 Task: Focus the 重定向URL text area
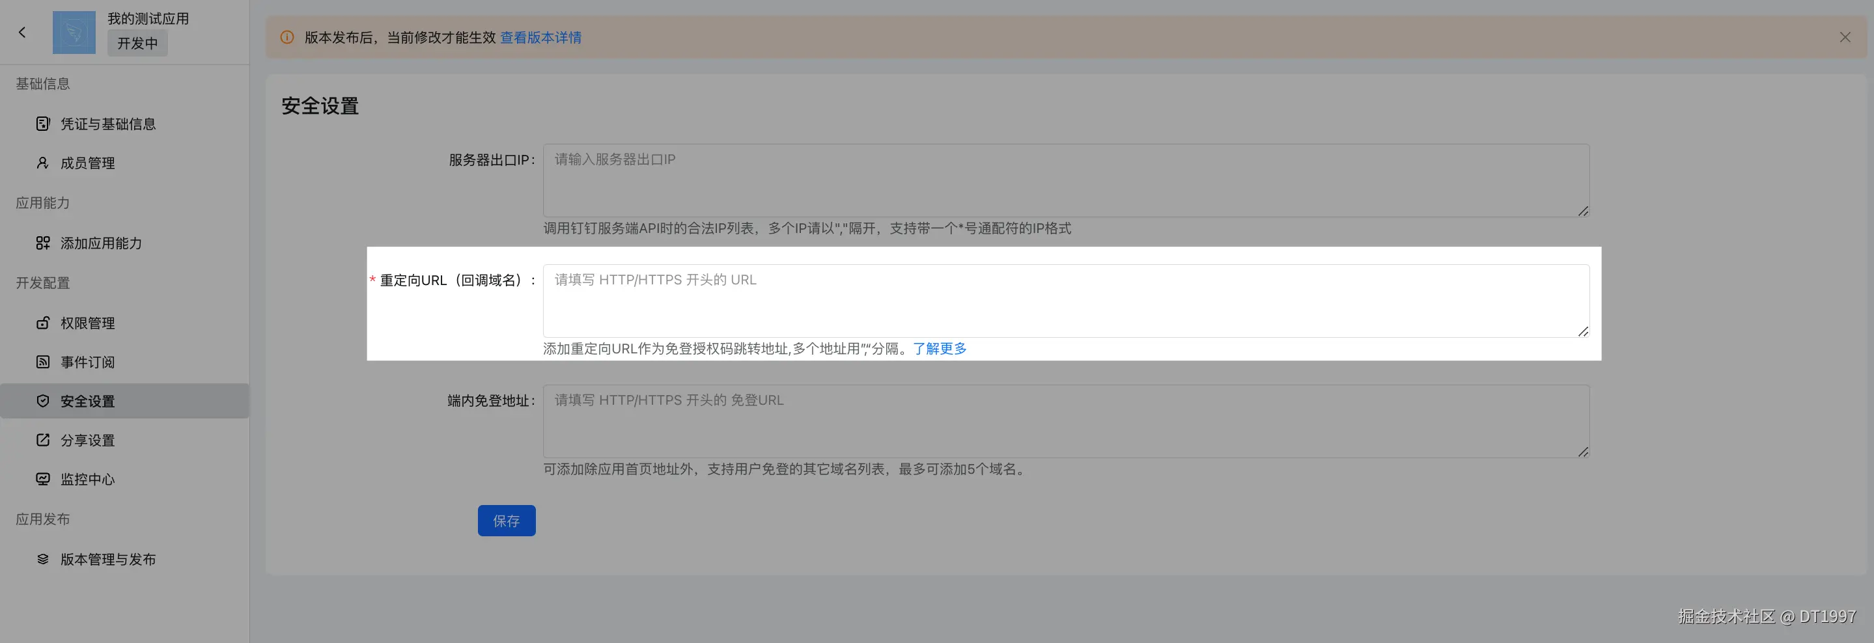click(x=1066, y=301)
